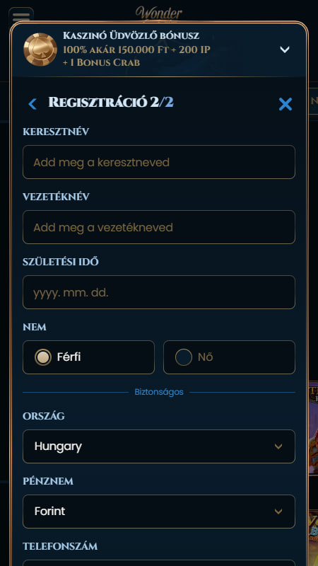Click the game thumbnail at right edge
This screenshot has width=318, height=566.
click(313, 428)
